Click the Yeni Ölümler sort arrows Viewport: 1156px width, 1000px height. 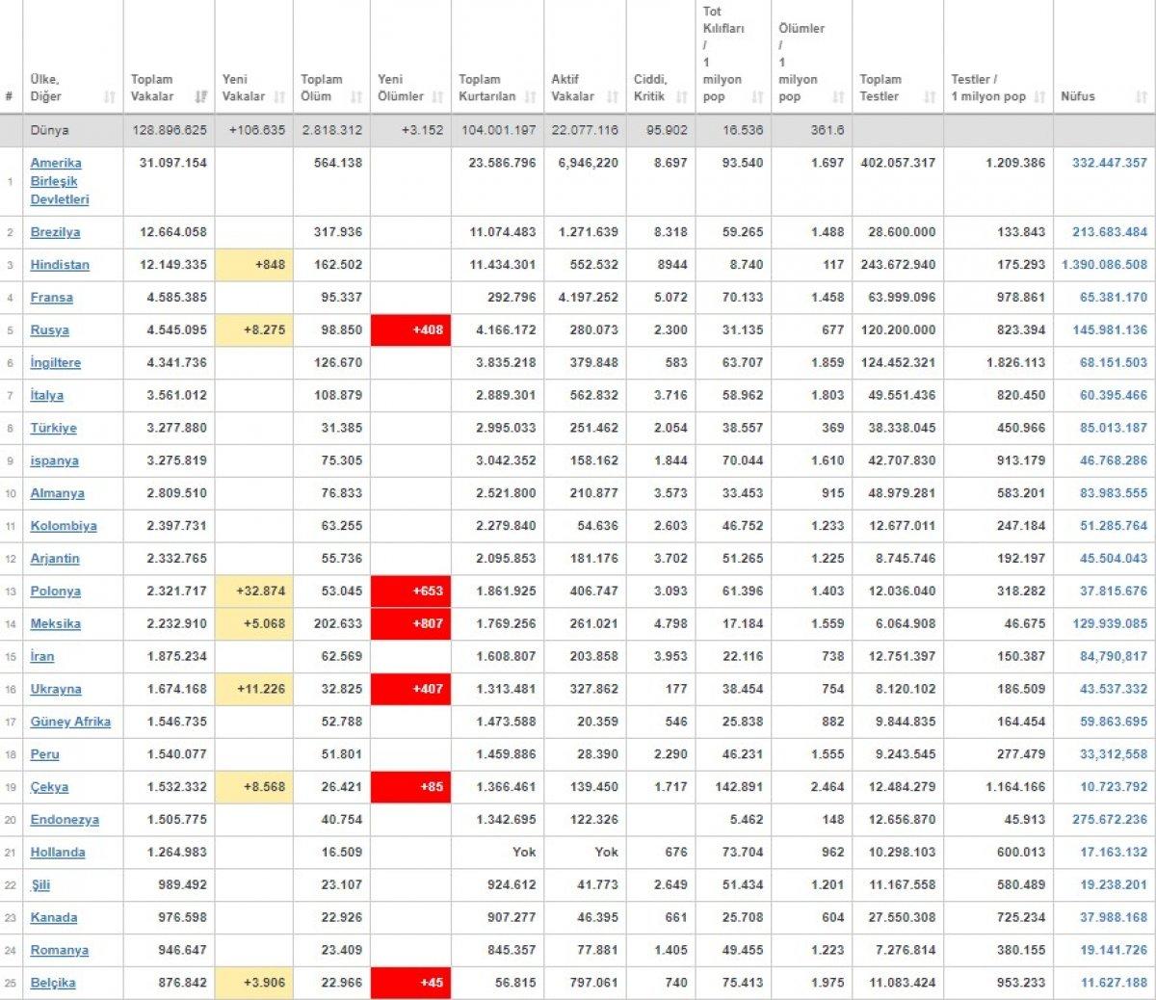[437, 96]
